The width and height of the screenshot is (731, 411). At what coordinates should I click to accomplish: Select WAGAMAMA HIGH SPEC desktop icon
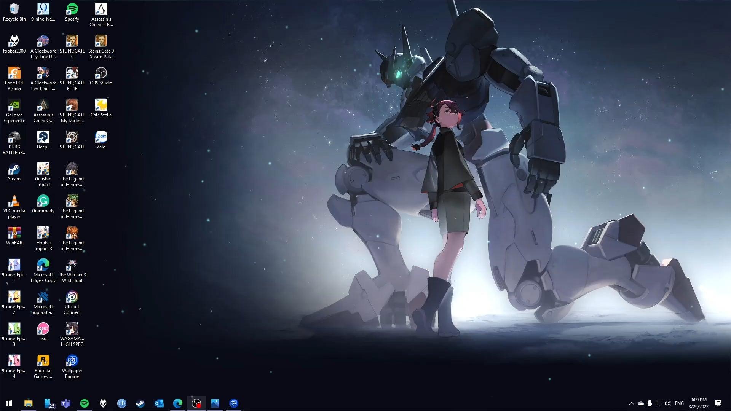click(72, 335)
